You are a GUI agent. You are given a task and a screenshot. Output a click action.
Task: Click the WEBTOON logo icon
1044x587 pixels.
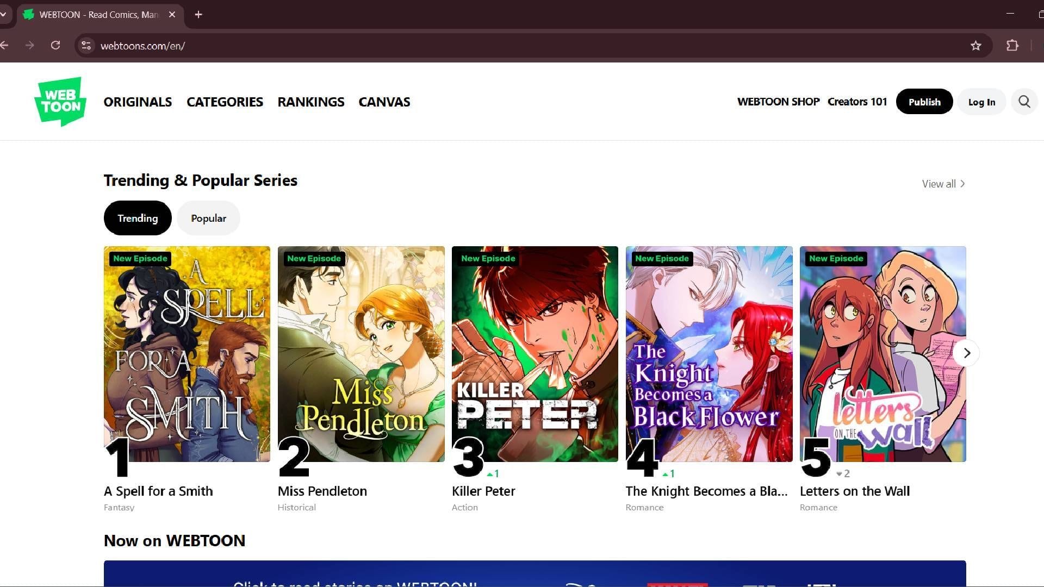point(60,102)
